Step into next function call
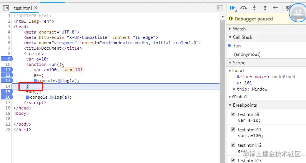Screen dimensions: 306x163 pyautogui.click(x=254, y=8)
